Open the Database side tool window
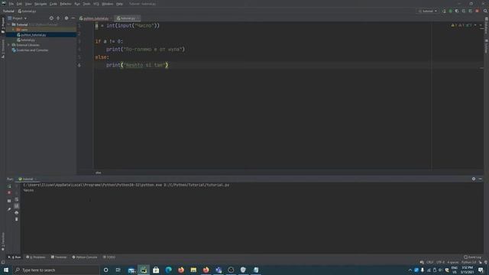 coord(486,26)
